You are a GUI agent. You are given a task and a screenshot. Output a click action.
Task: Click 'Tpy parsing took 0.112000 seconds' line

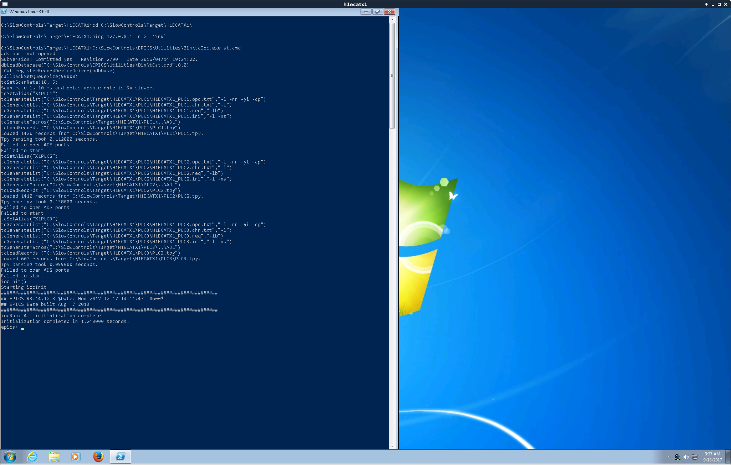point(49,139)
